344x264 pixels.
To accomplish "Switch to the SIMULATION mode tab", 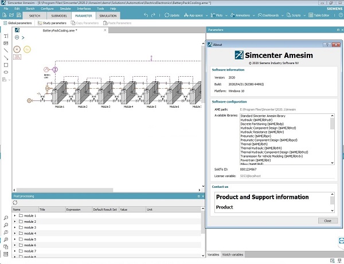I will tap(108, 15).
